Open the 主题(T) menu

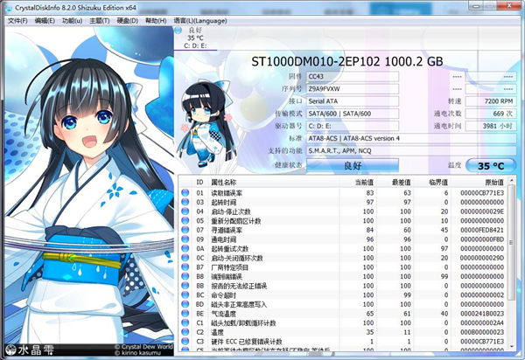click(x=100, y=21)
